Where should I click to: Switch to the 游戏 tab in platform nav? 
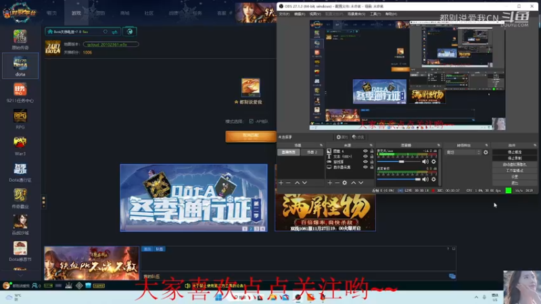[x=76, y=13]
